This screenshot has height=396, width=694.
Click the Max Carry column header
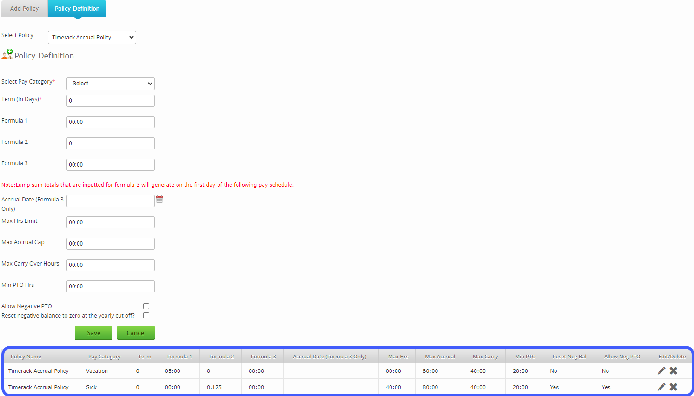(485, 357)
